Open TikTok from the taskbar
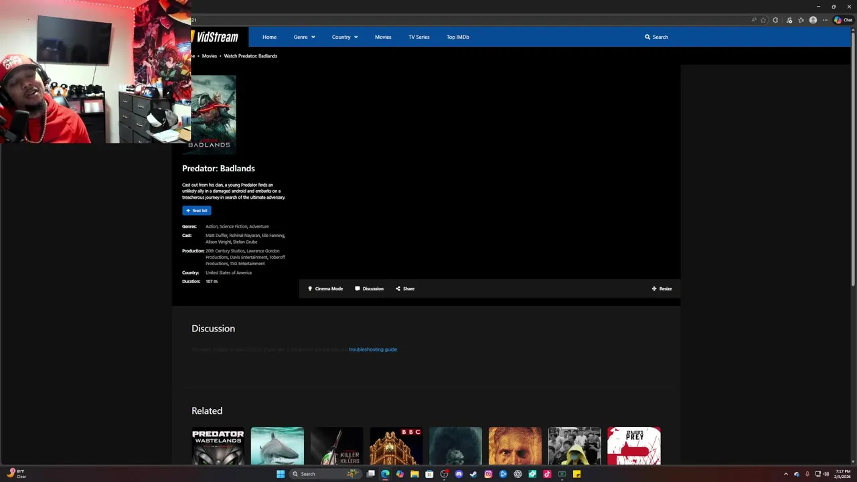 click(x=547, y=474)
